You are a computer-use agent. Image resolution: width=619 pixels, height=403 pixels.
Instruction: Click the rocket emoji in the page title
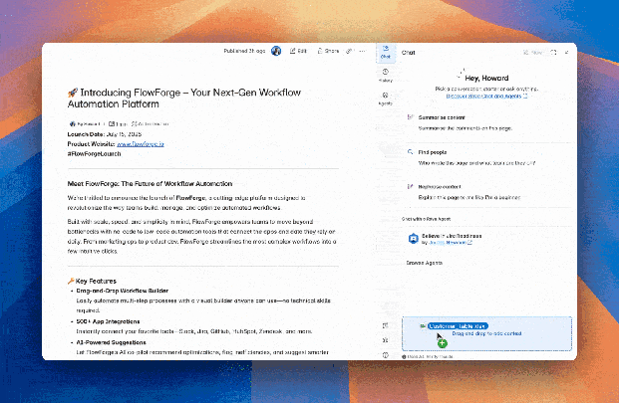tap(73, 93)
